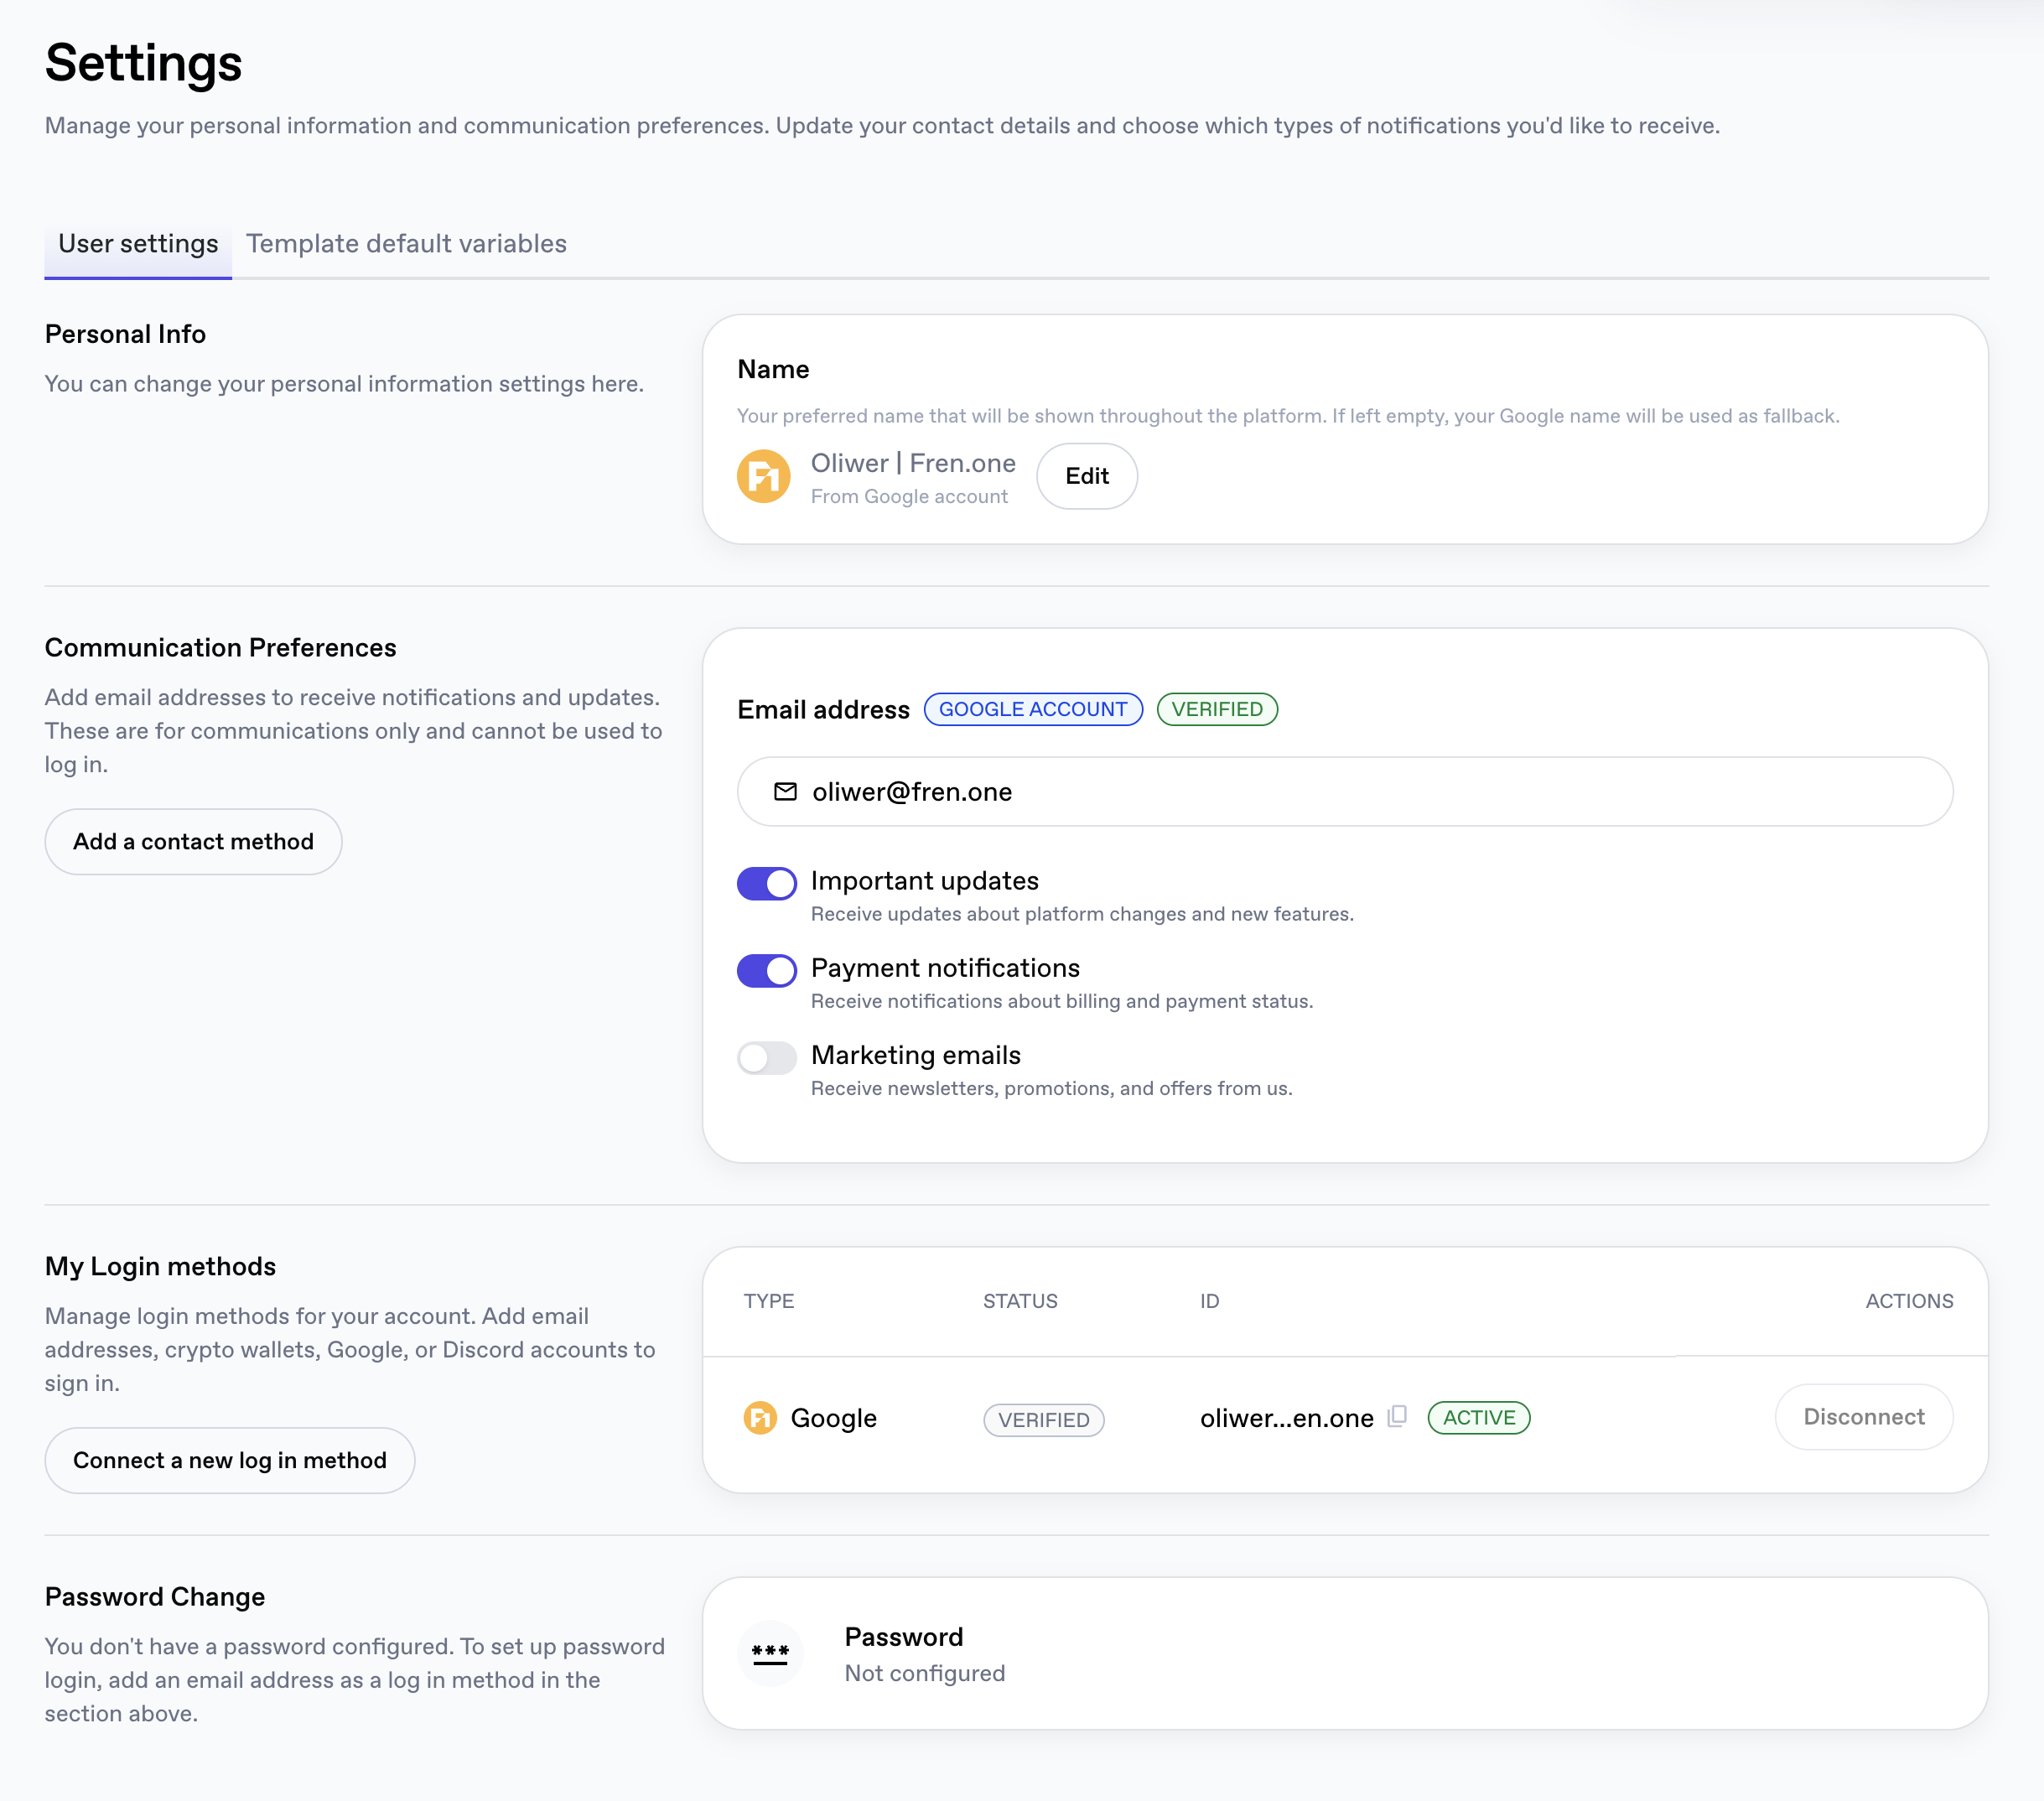Click the TYPE column header
Screen dimensions: 2044x1801
[768, 1301]
